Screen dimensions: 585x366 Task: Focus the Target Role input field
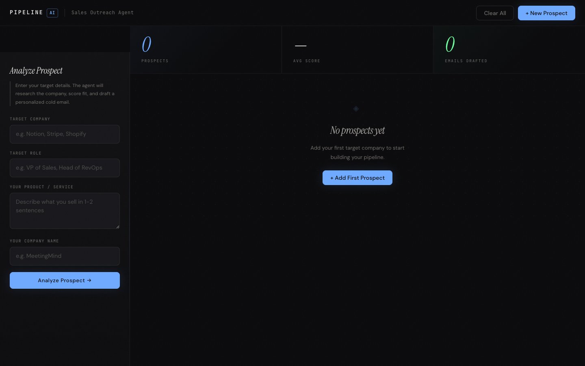tap(65, 168)
